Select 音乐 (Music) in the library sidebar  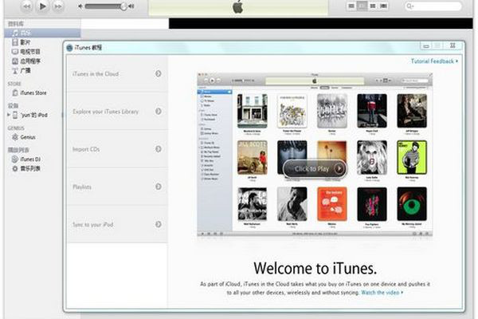(43, 33)
